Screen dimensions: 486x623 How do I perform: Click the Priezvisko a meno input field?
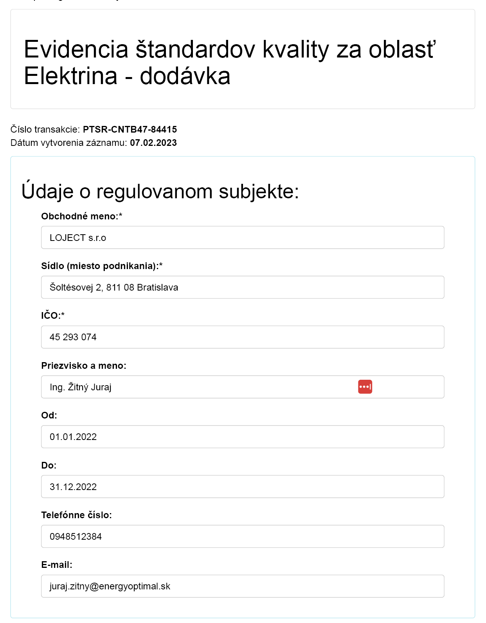pyautogui.click(x=243, y=387)
